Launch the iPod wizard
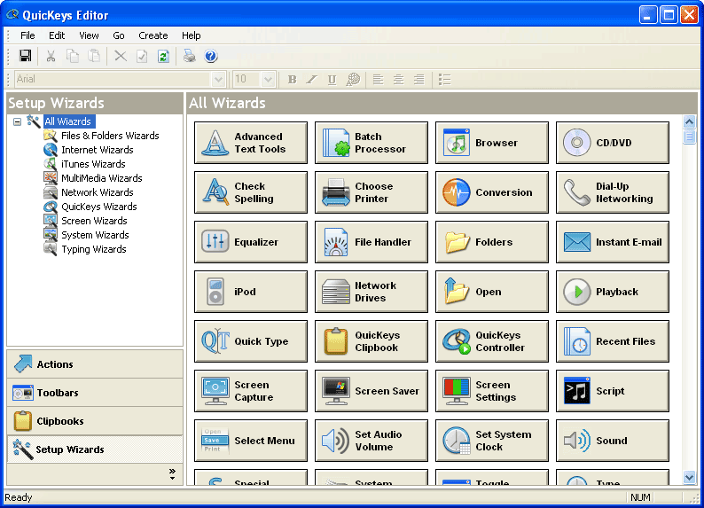Viewport: 704px width, 508px height. point(251,292)
